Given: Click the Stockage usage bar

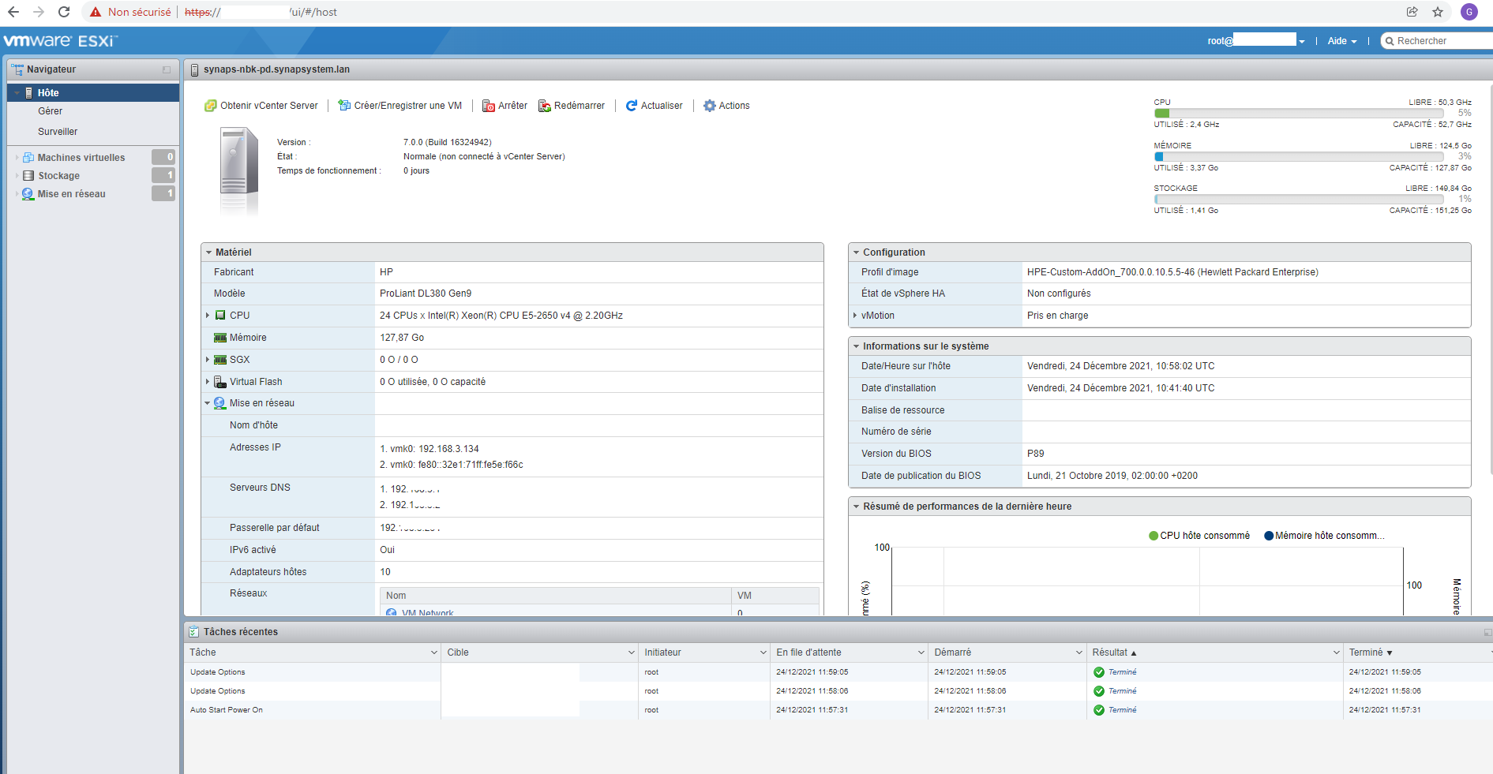Looking at the screenshot, I should 1299,200.
